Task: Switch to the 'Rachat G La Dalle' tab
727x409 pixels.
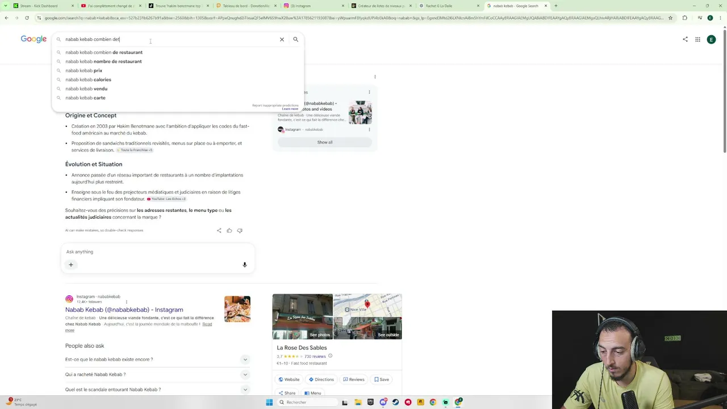Action: (449, 6)
